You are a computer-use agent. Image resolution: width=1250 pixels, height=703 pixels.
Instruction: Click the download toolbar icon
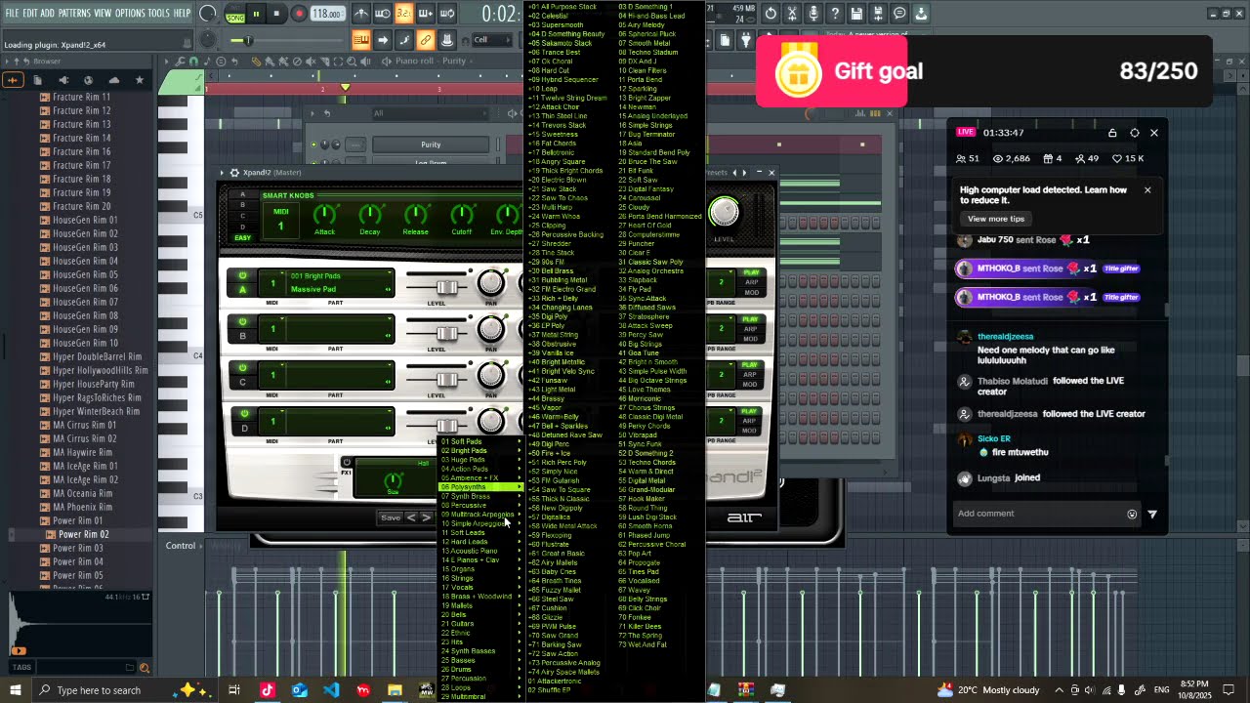(921, 14)
